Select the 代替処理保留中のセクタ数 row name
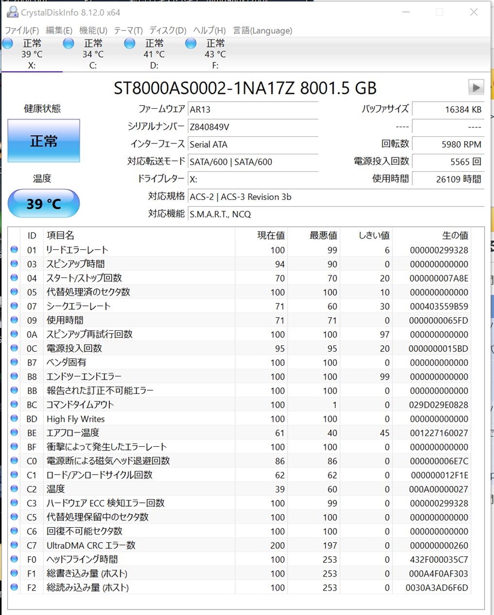The height and width of the screenshot is (615, 494). pyautogui.click(x=97, y=517)
